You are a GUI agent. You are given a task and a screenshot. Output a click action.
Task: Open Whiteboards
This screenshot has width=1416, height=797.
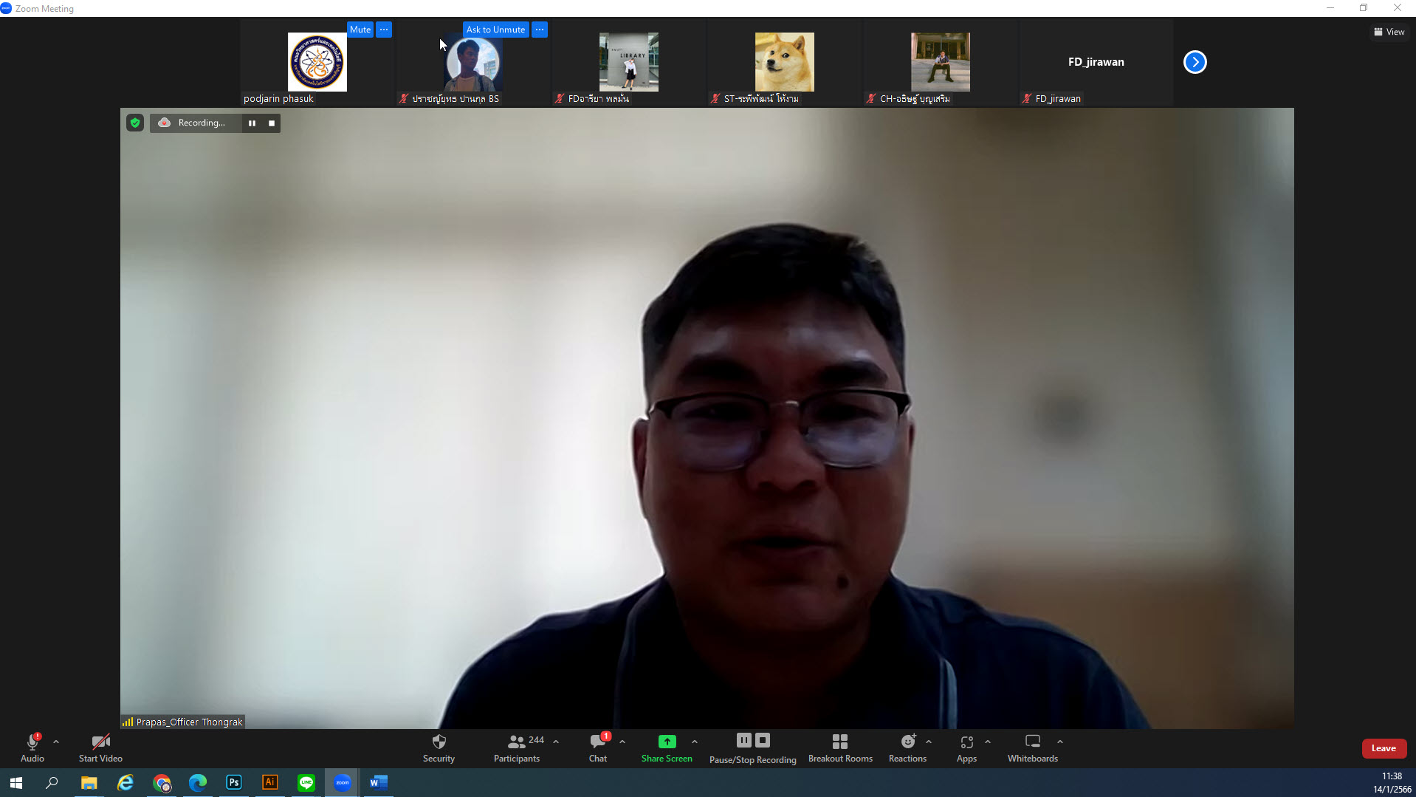pos(1033,748)
